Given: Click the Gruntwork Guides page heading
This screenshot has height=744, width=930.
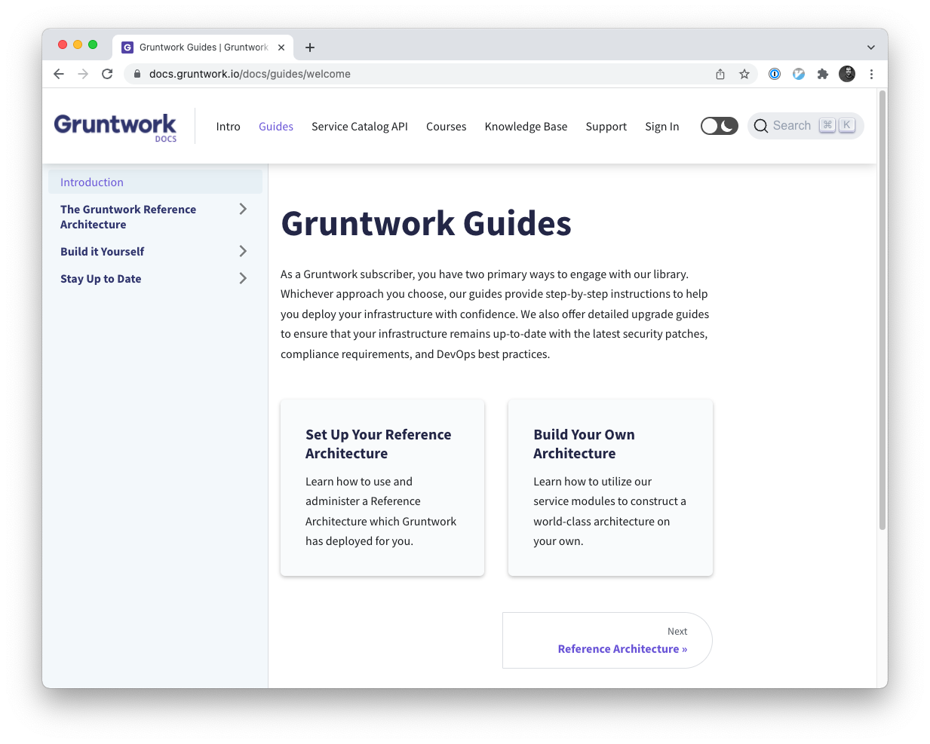Looking at the screenshot, I should pos(426,224).
